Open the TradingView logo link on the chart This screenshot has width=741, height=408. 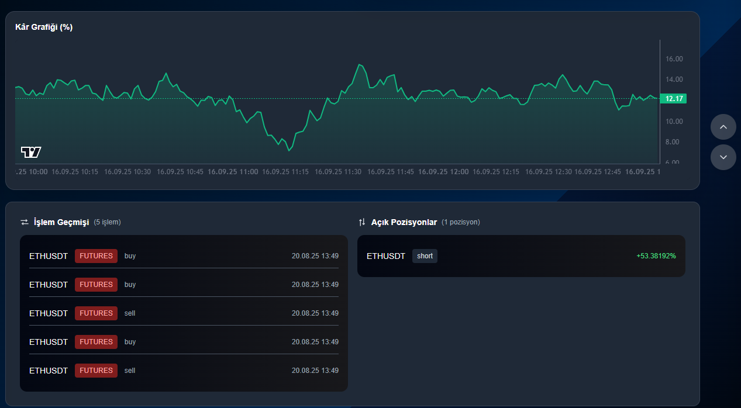pyautogui.click(x=31, y=153)
